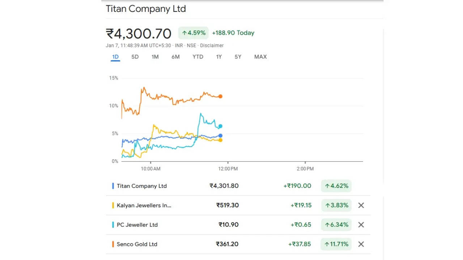The height and width of the screenshot is (260, 463).
Task: Open the Disclaimer link
Action: 212,45
